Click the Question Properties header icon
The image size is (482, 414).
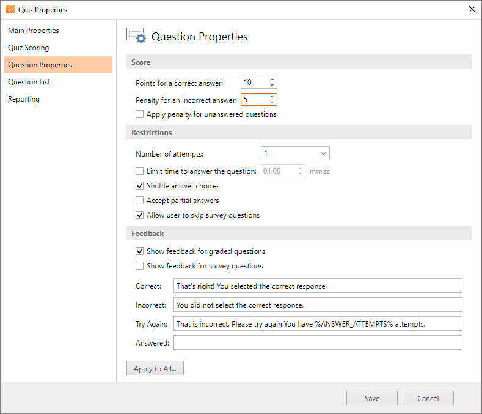[x=136, y=36]
